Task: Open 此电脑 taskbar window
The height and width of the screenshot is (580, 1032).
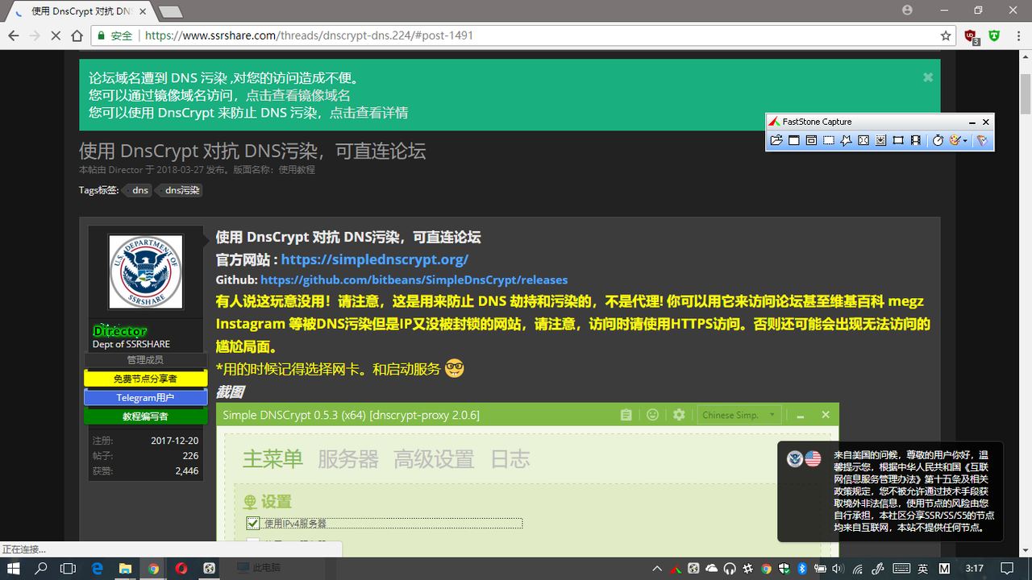Action: [x=258, y=568]
